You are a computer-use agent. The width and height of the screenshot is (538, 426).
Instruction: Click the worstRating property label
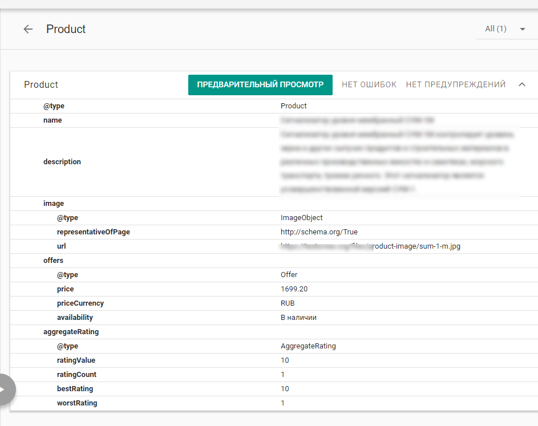coord(77,403)
